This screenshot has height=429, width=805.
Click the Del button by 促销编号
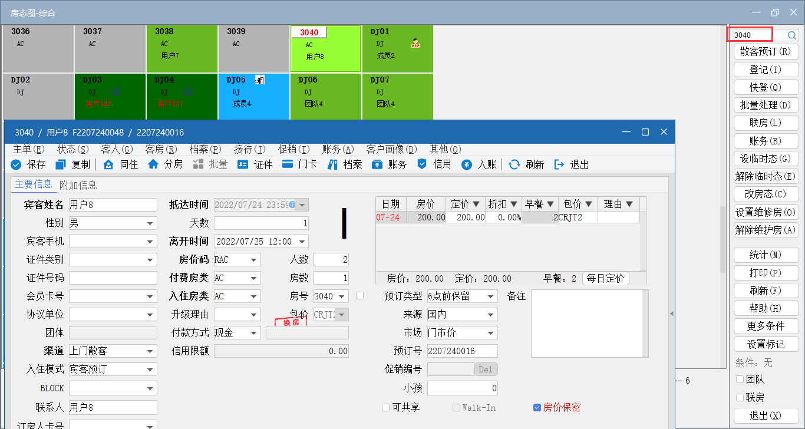tap(486, 369)
